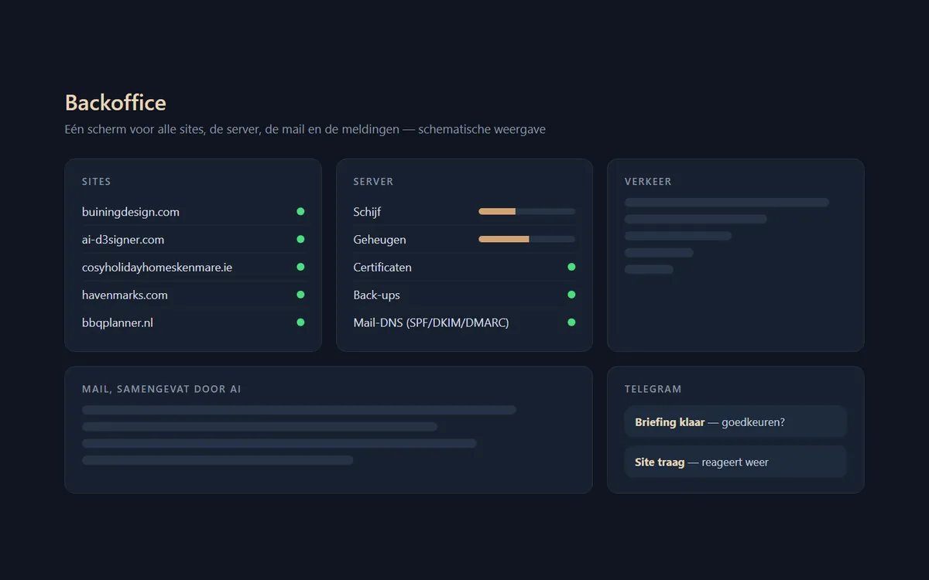
Task: Click the status dot beside cosyholidayhomeskenmare.ie
Action: tap(300, 267)
